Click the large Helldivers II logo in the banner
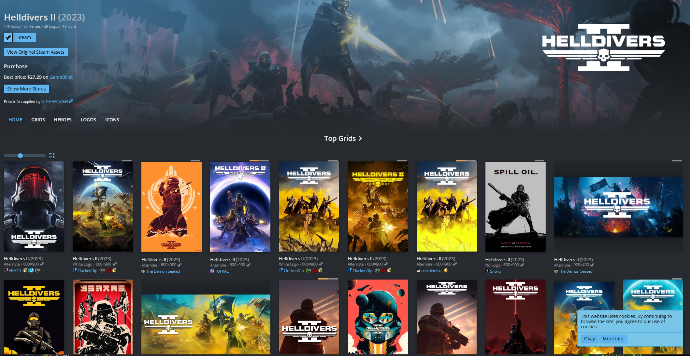Image resolution: width=690 pixels, height=356 pixels. (603, 48)
